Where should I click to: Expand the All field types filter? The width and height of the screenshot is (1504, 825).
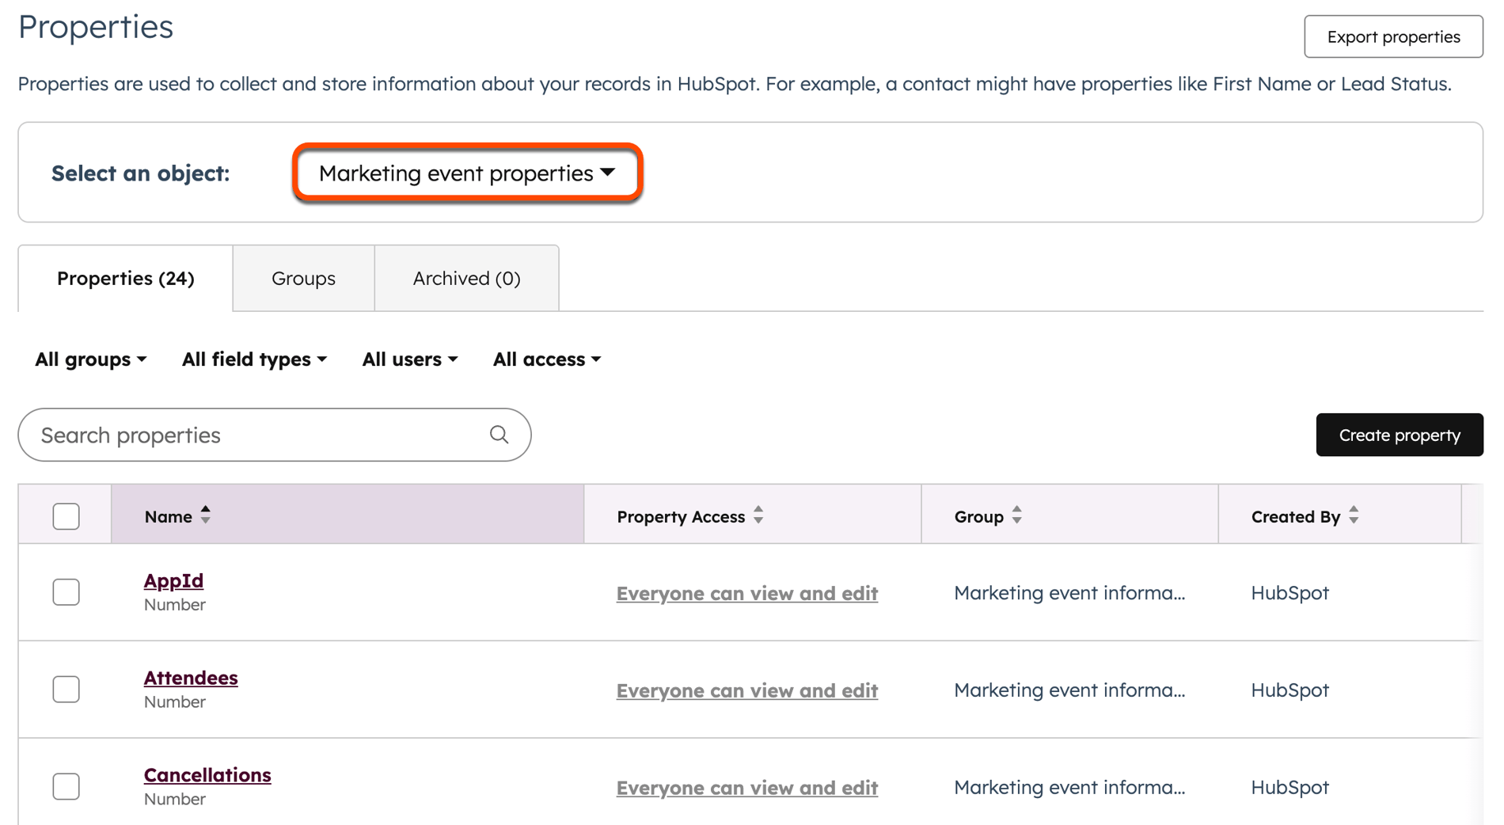coord(253,359)
